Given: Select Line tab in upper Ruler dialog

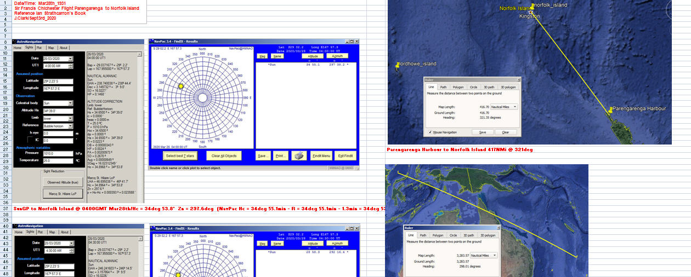Looking at the screenshot, I should [x=431, y=87].
